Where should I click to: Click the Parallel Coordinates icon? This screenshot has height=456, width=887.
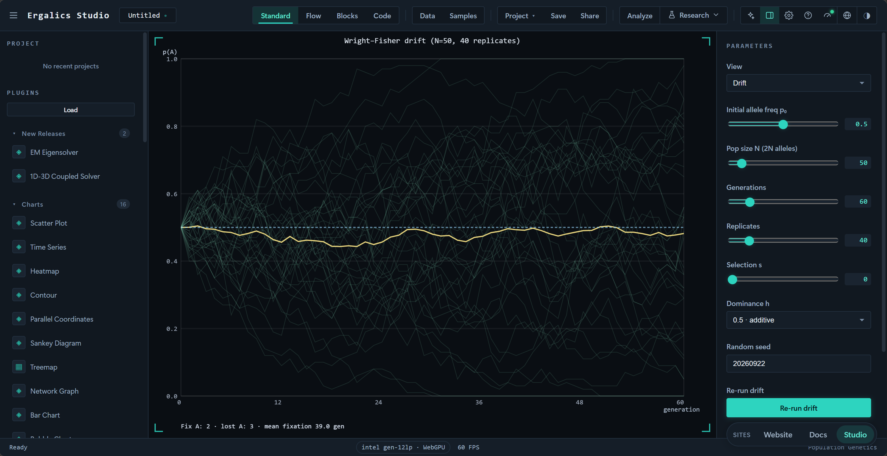point(19,319)
